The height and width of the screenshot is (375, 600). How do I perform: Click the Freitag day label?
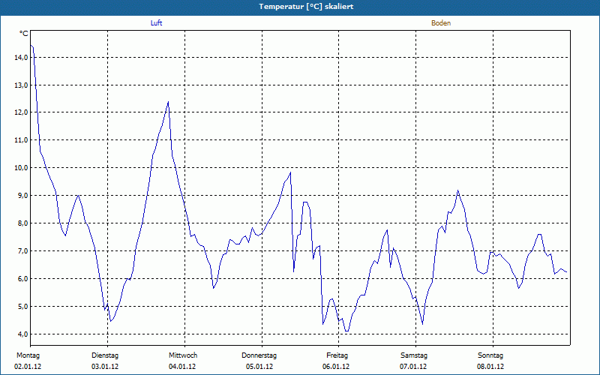337,355
